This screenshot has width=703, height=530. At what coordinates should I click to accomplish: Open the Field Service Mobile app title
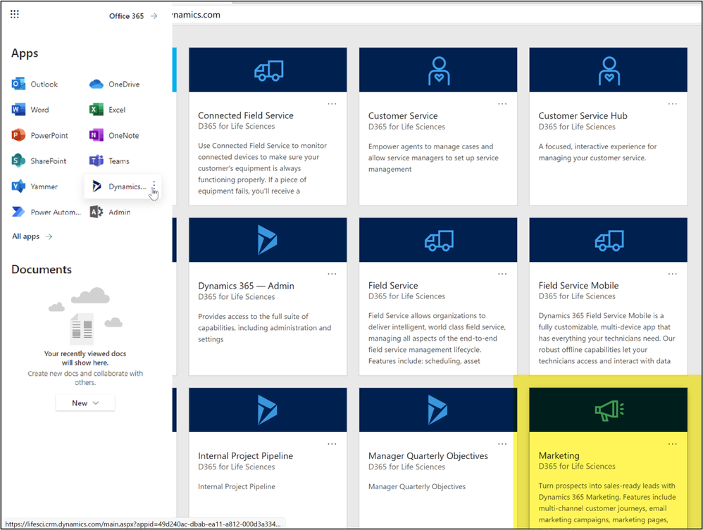tap(578, 286)
